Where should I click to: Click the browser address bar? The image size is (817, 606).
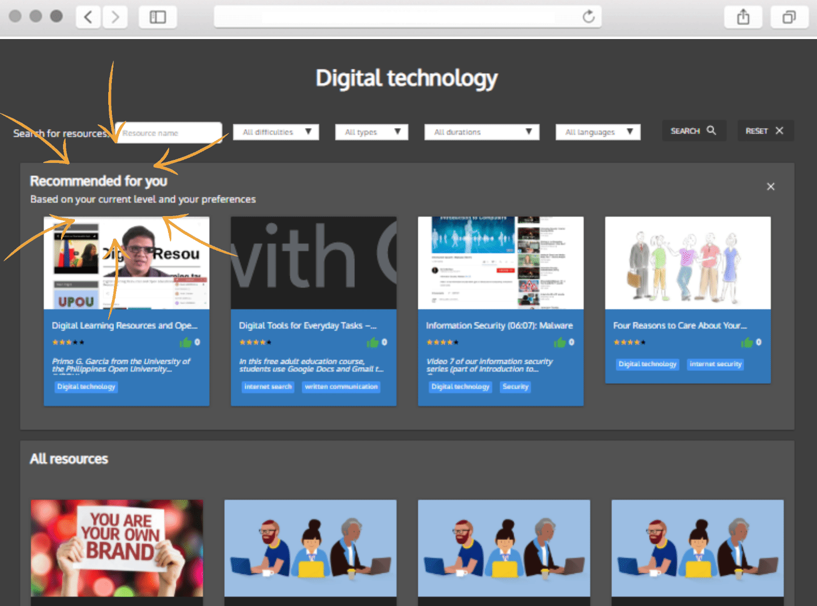(407, 17)
